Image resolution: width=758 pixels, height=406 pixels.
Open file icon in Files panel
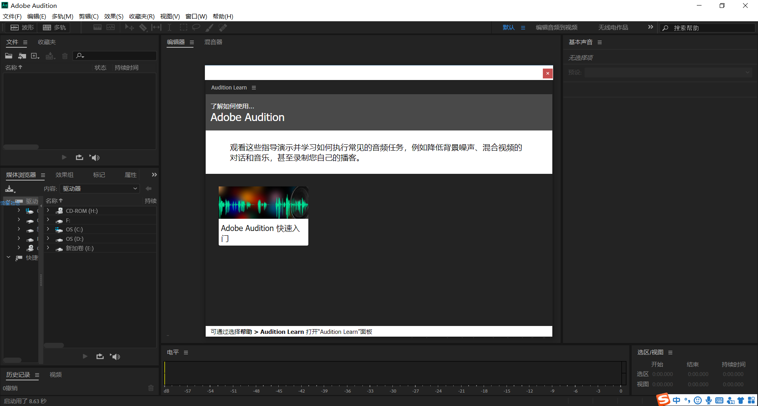point(9,56)
